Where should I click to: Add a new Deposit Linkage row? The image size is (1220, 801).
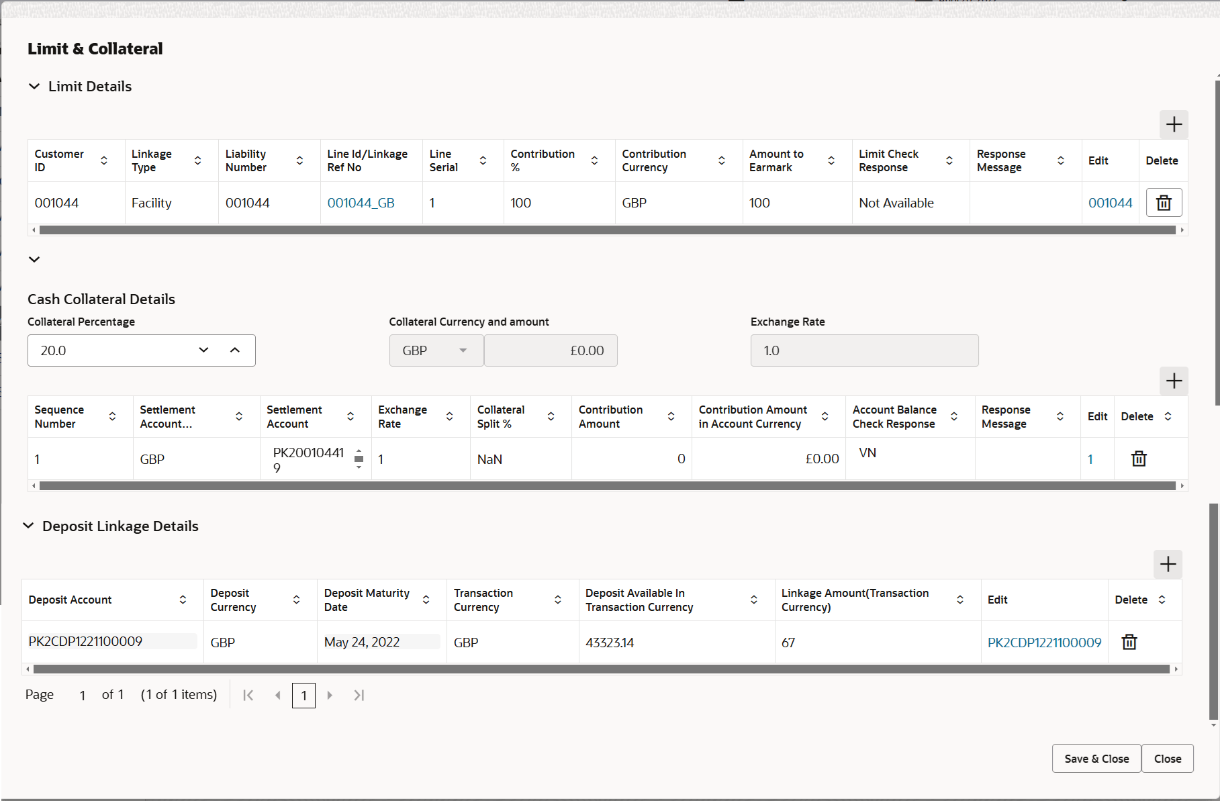pos(1168,565)
